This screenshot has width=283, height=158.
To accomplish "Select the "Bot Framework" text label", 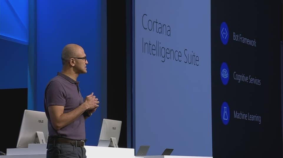I will point(244,39).
